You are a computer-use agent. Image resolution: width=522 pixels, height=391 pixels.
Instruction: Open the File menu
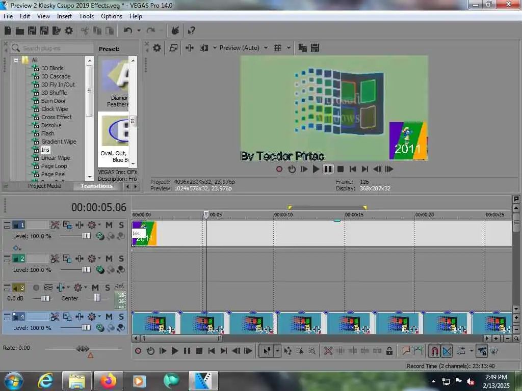8,16
